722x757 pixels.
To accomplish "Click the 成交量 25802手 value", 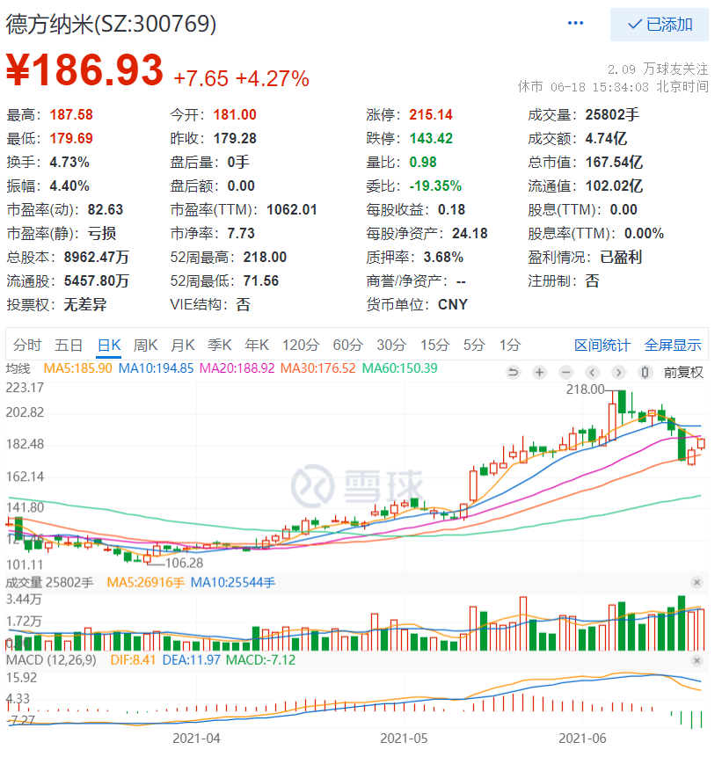I will tap(612, 114).
